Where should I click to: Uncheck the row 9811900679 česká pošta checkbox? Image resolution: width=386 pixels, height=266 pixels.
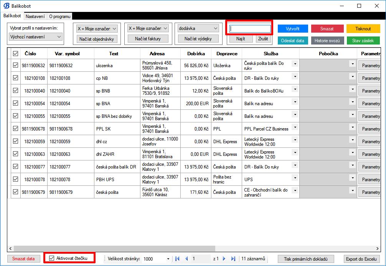point(15,192)
